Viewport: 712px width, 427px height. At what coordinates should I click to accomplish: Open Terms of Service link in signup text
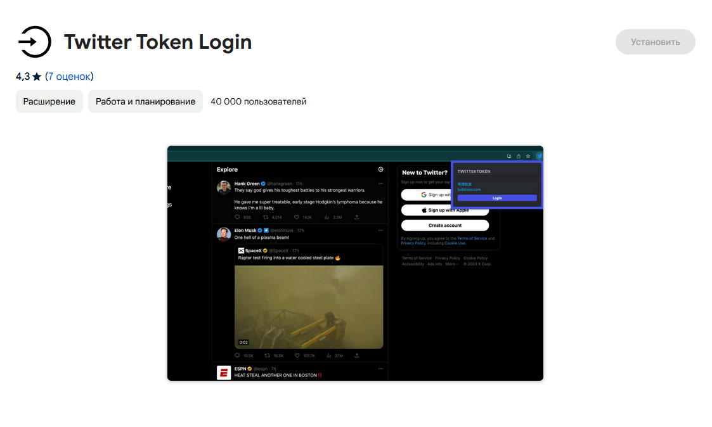click(472, 238)
